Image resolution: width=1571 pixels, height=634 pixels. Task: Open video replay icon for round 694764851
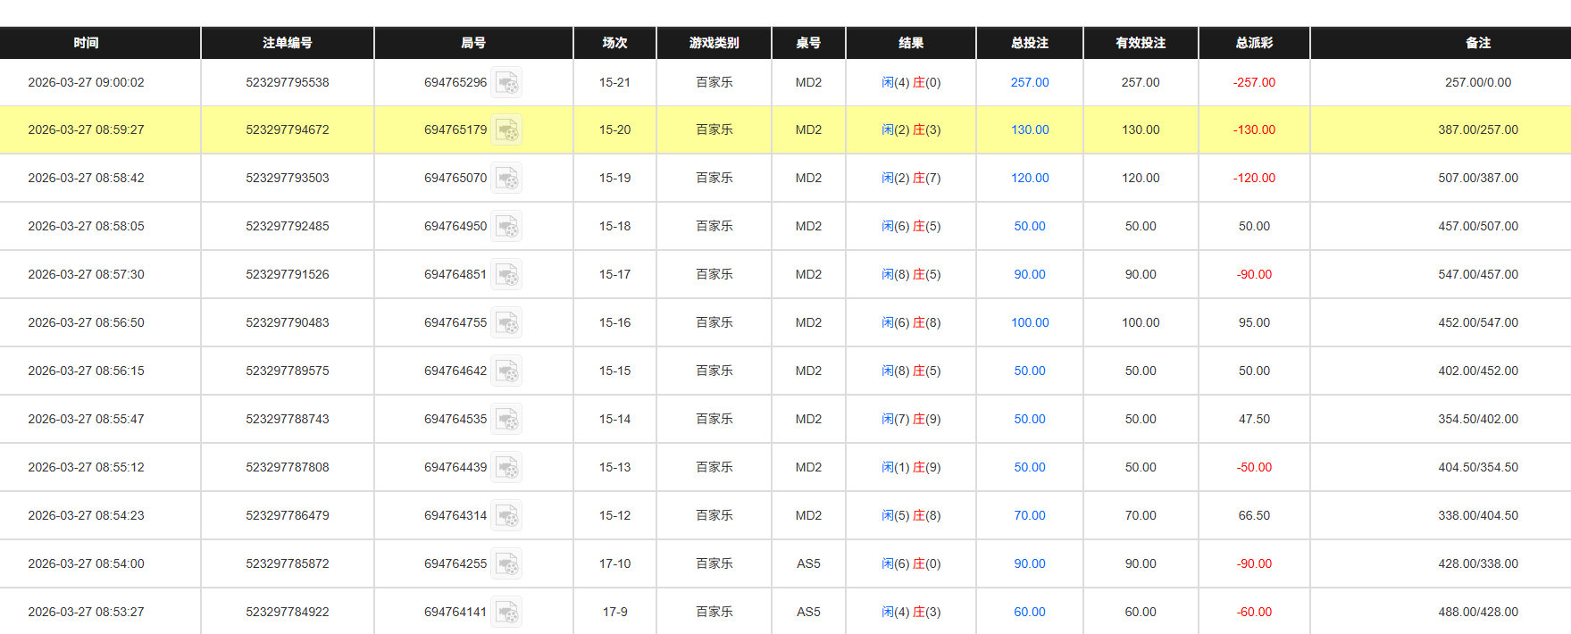pos(507,274)
